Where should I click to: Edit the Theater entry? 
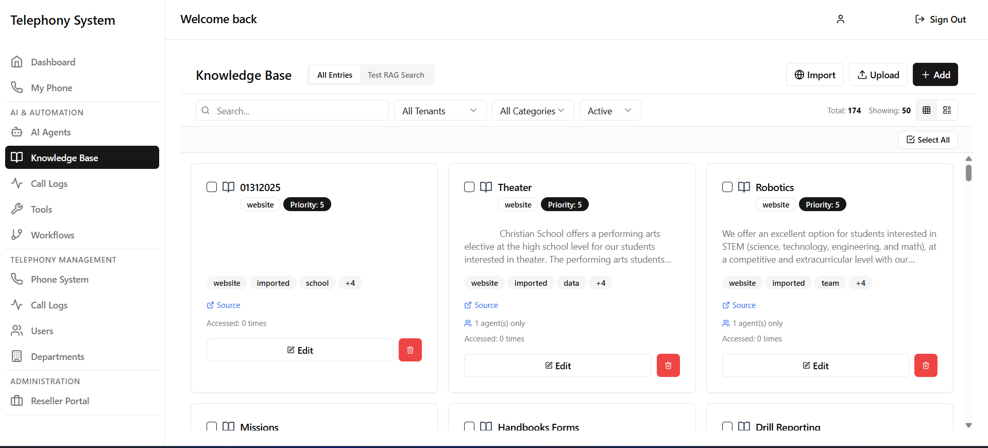coord(558,366)
